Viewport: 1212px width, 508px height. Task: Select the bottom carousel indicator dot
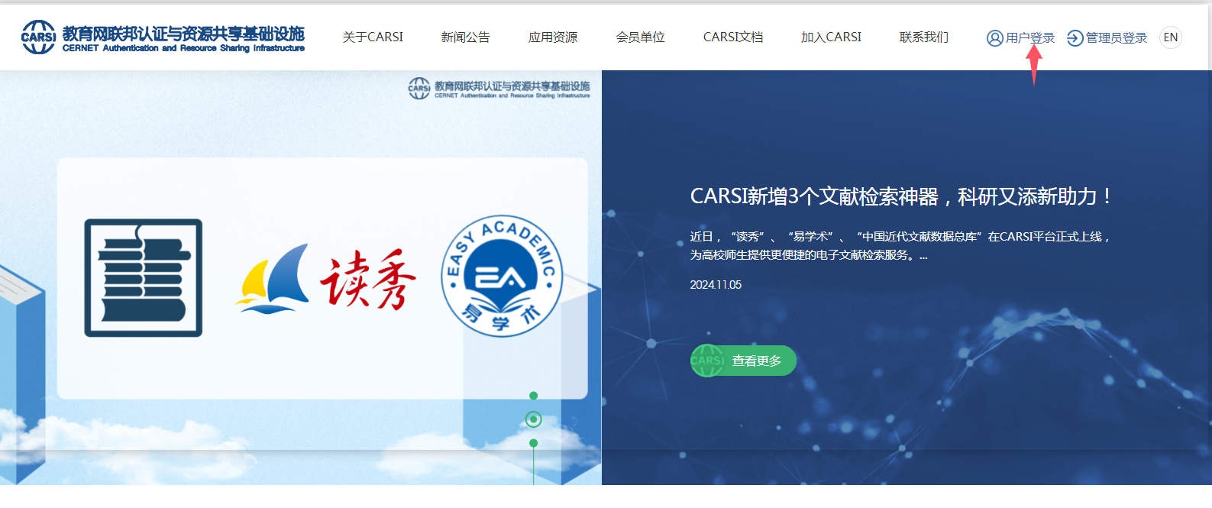tap(533, 443)
